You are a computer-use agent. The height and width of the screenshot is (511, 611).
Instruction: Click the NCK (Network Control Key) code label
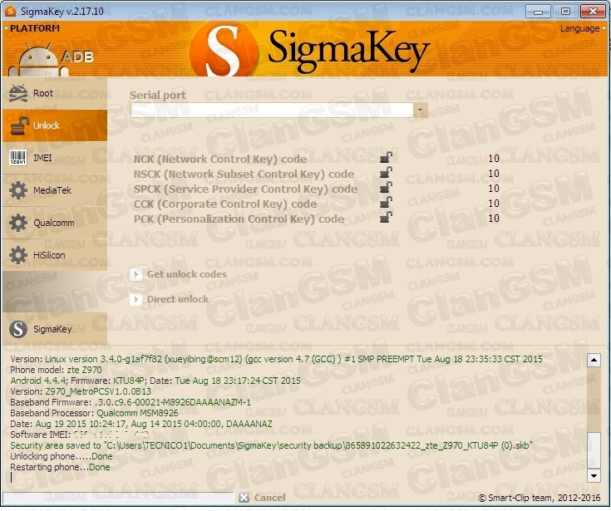(x=220, y=159)
